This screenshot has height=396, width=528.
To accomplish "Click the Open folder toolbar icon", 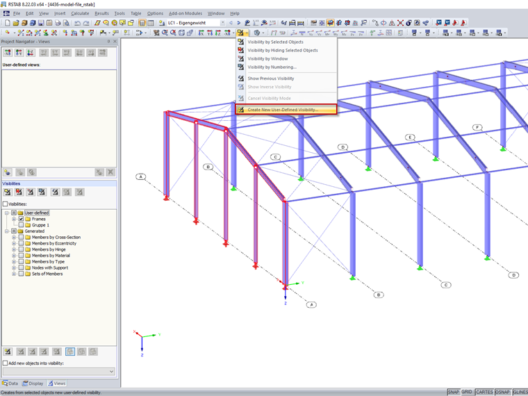I will (x=16, y=23).
